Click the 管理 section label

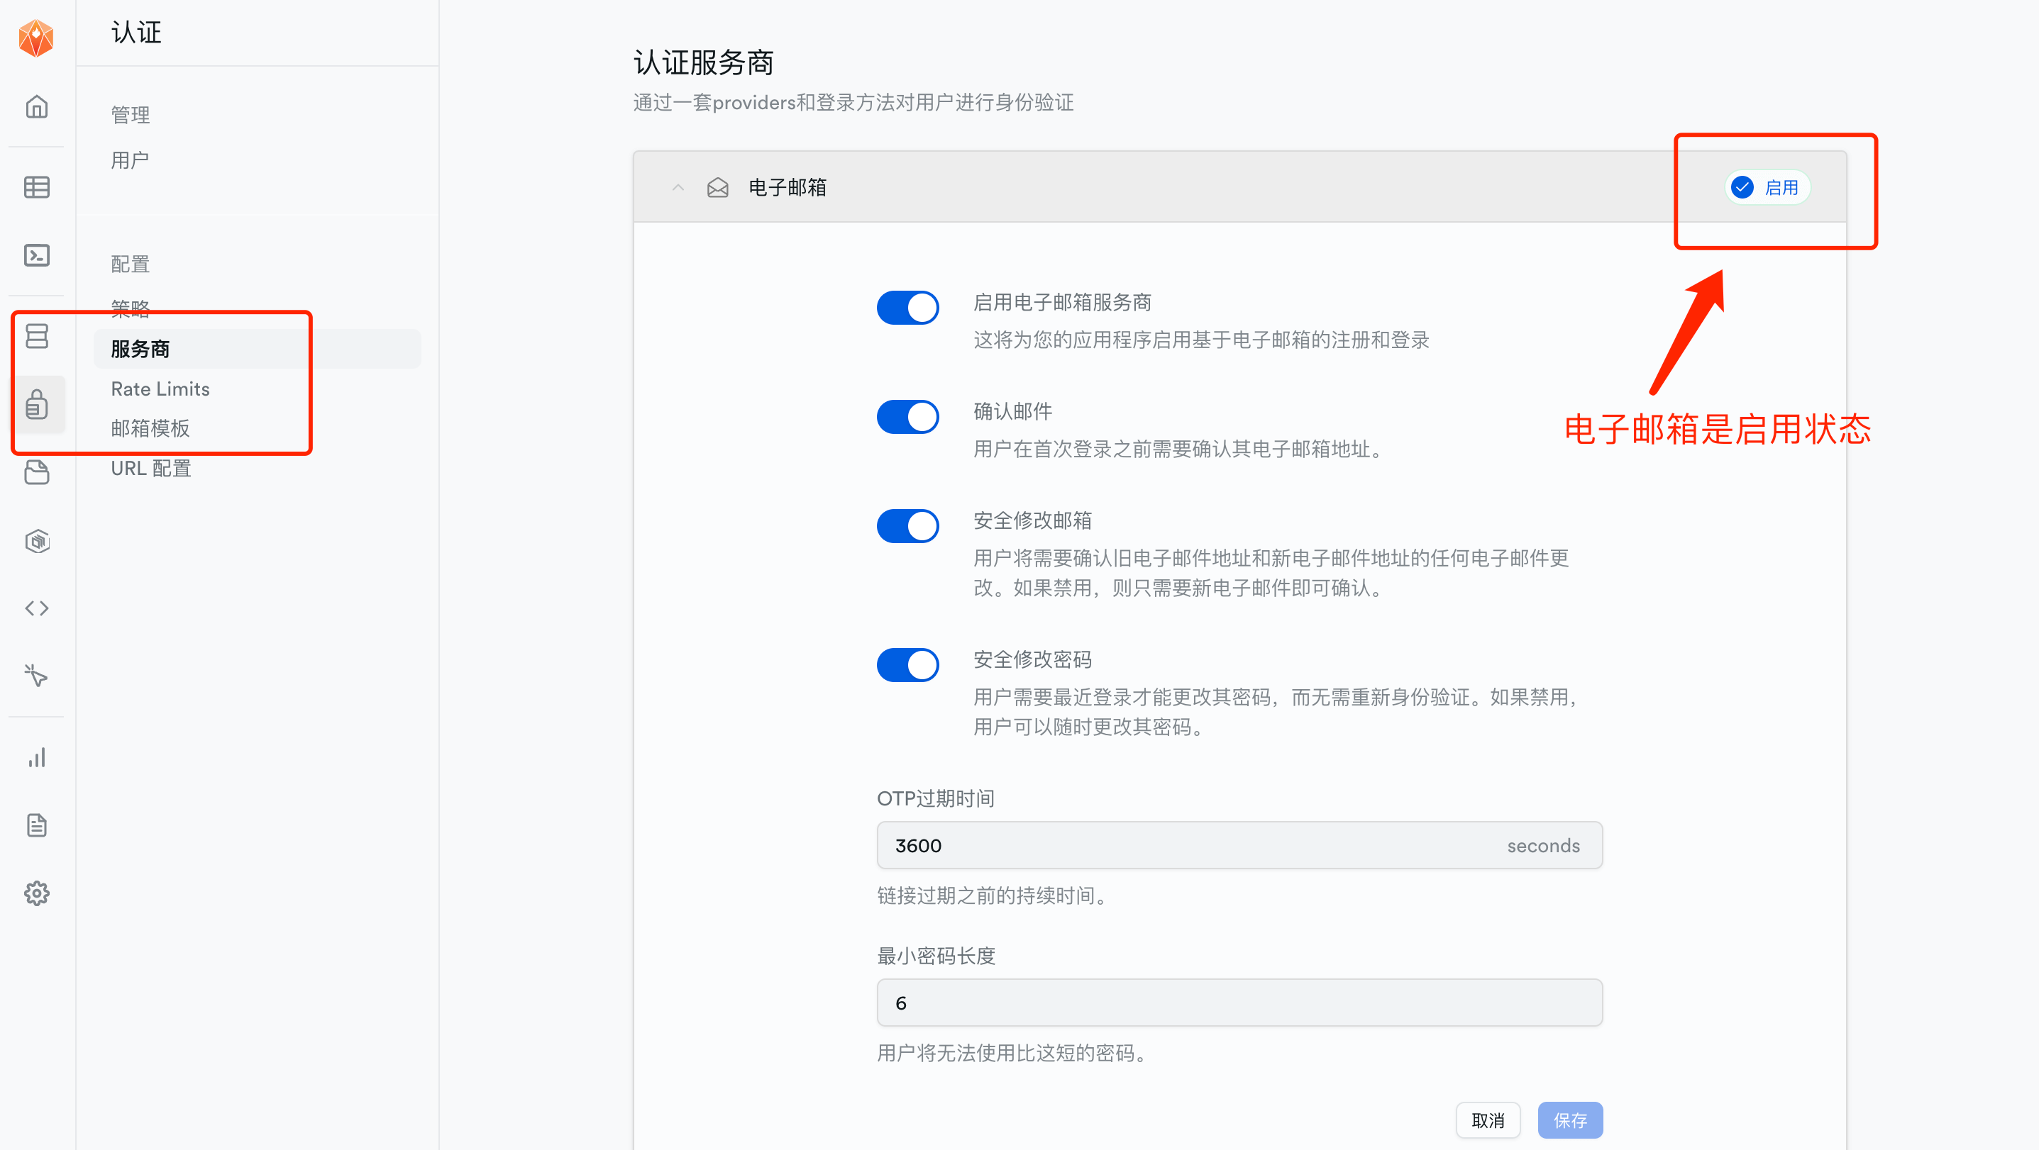coord(131,116)
